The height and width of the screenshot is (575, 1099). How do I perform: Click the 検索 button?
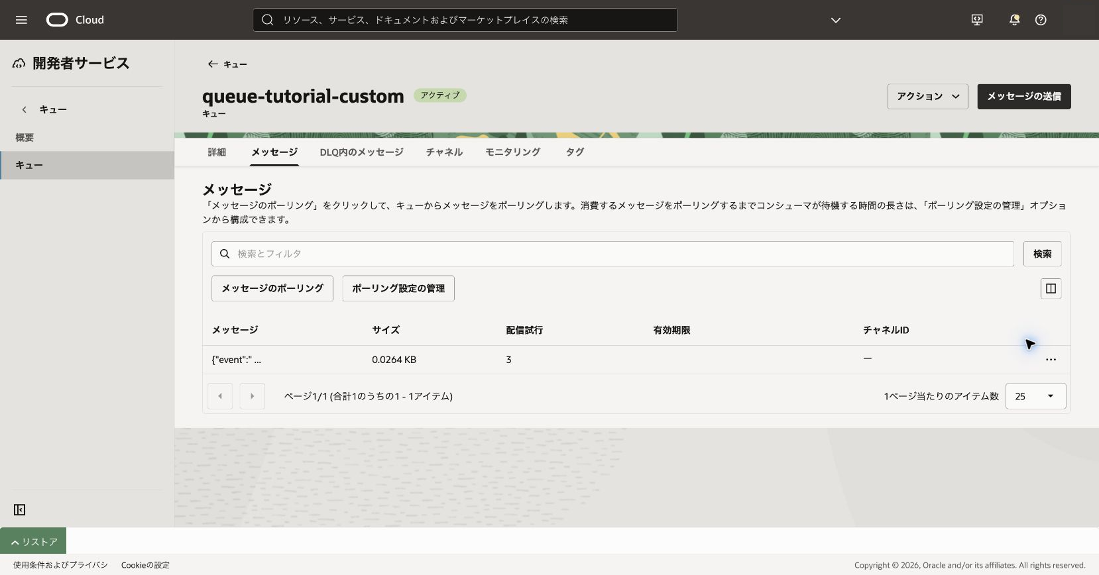coord(1042,254)
